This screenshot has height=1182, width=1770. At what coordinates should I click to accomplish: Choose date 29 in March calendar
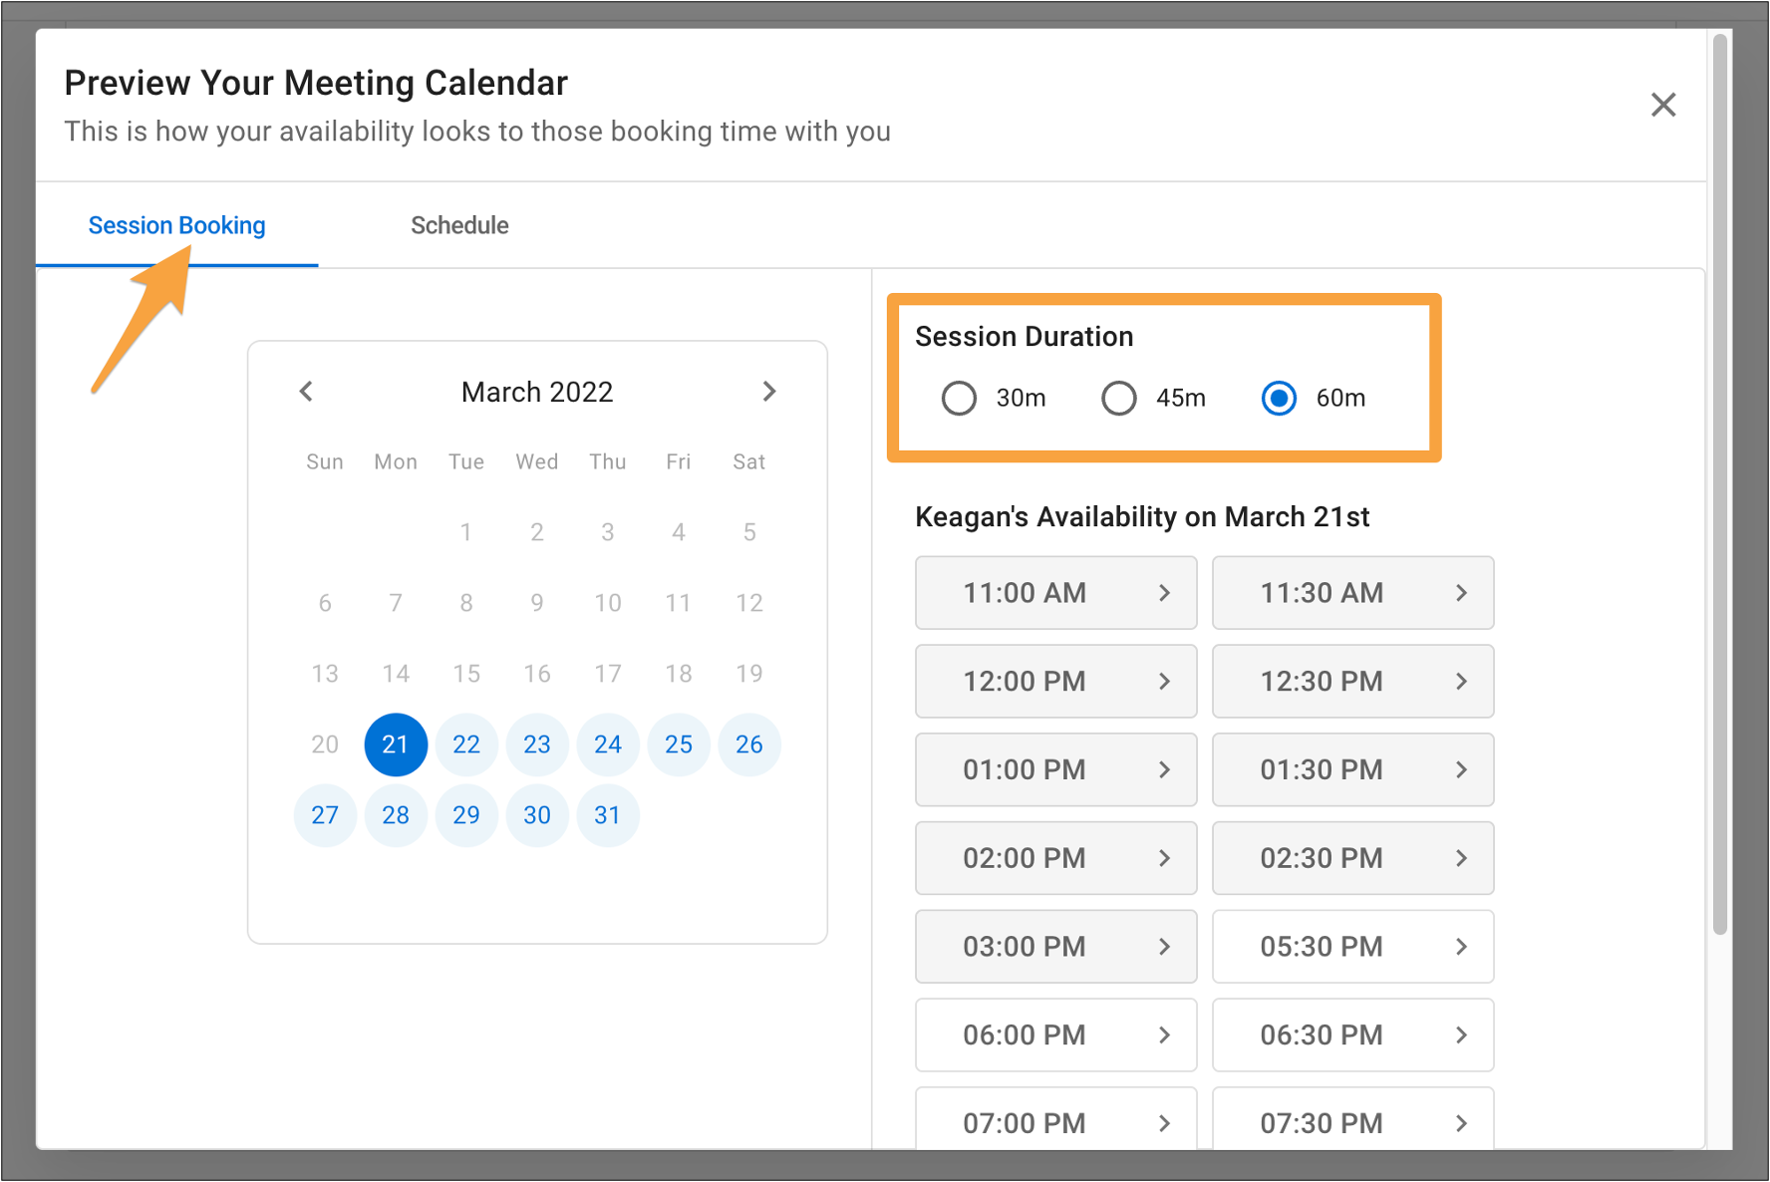[466, 815]
